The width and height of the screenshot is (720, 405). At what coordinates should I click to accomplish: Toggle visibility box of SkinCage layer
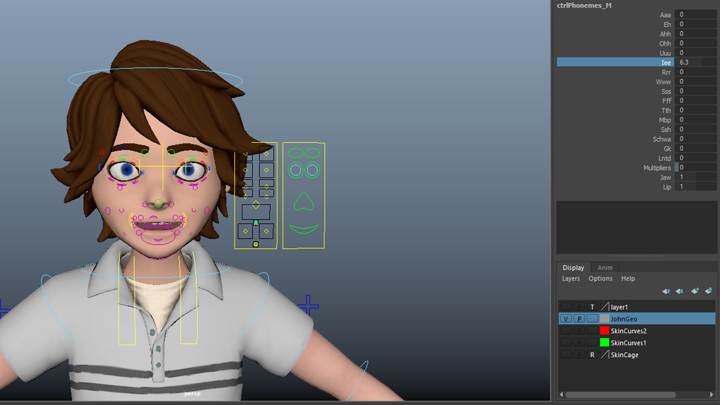[566, 355]
